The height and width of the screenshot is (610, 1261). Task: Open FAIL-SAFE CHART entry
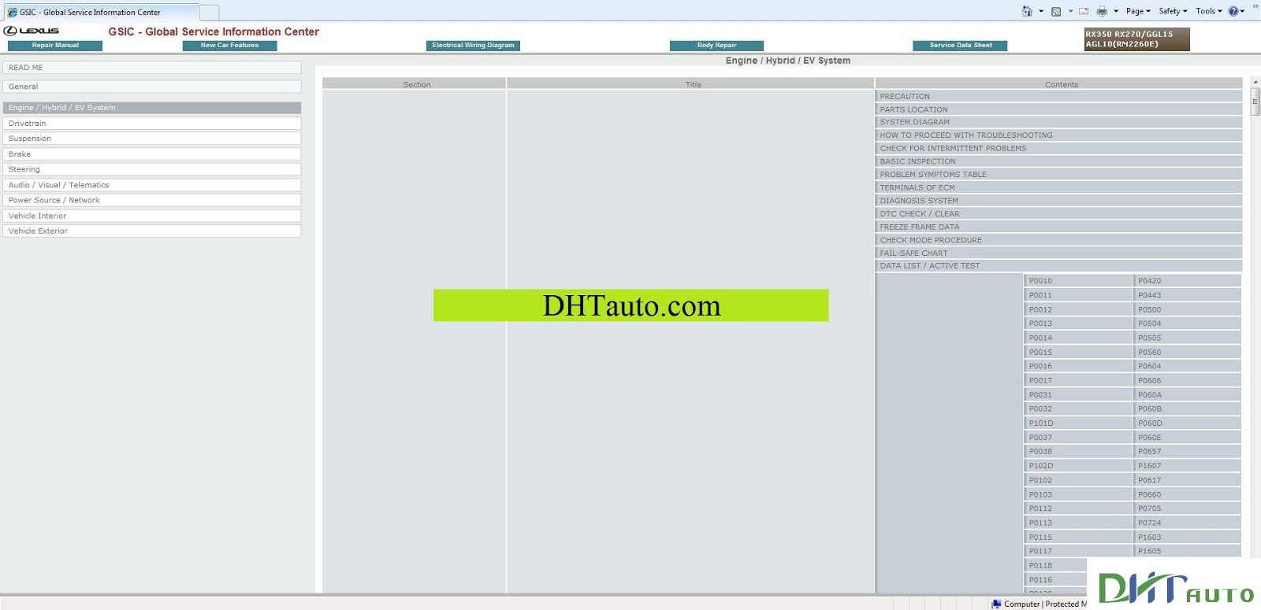point(1058,253)
